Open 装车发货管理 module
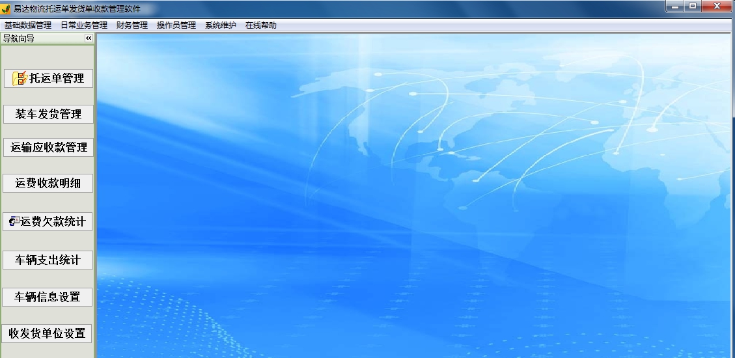Image resolution: width=735 pixels, height=358 pixels. point(48,115)
